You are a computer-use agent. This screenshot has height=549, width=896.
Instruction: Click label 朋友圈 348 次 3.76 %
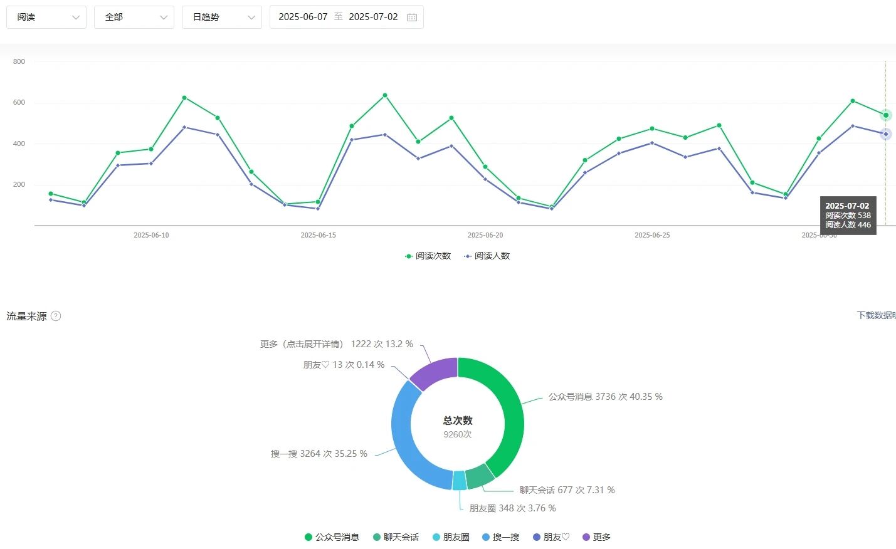(x=513, y=508)
